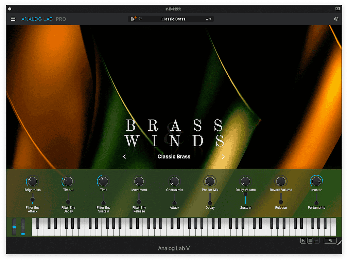The image size is (348, 261).
Task: Click the Release fader
Action: click(x=281, y=199)
